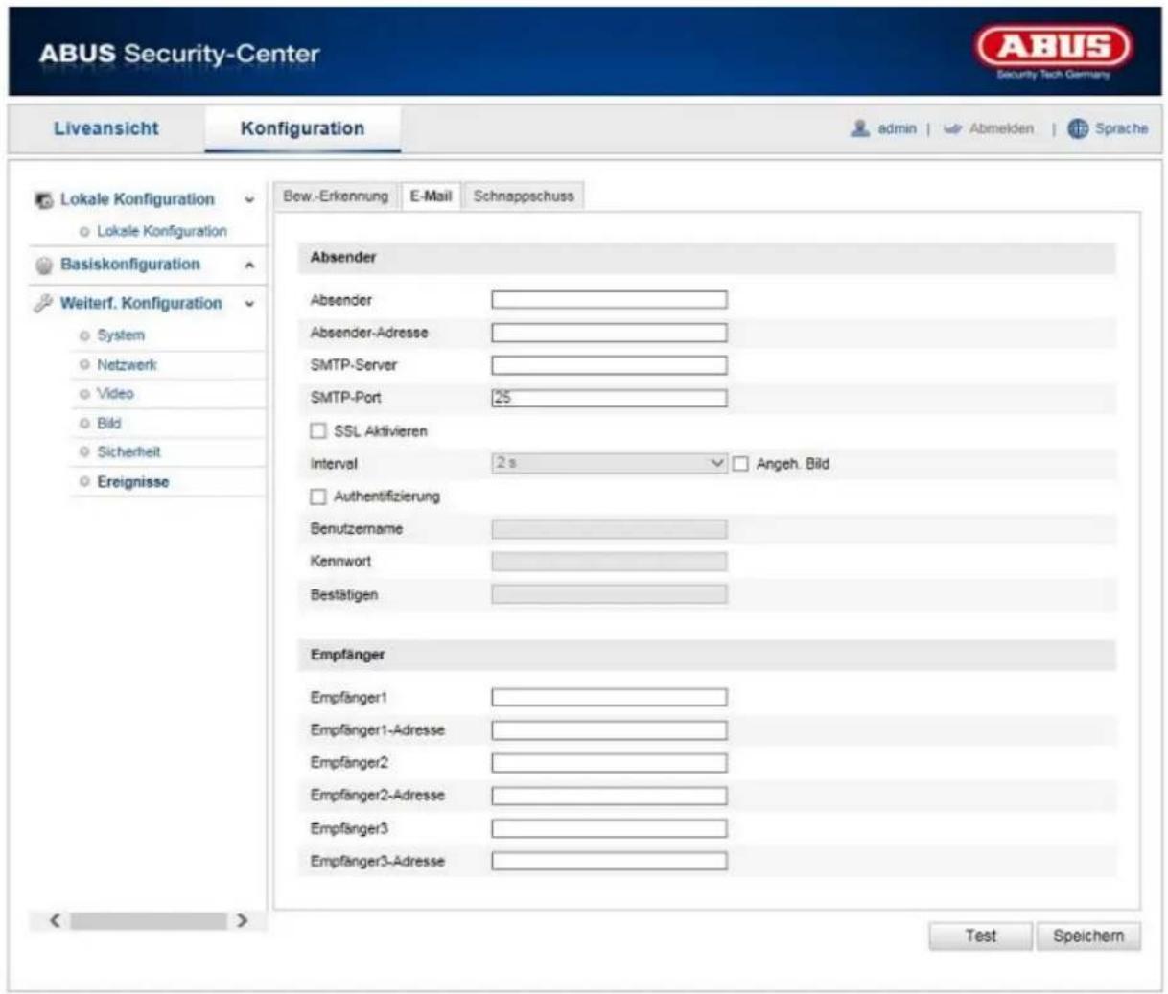Click the Lokale Konfiguration section header

(137, 199)
